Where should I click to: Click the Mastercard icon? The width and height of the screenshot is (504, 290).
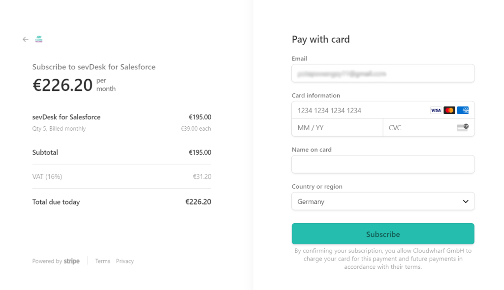(x=449, y=111)
